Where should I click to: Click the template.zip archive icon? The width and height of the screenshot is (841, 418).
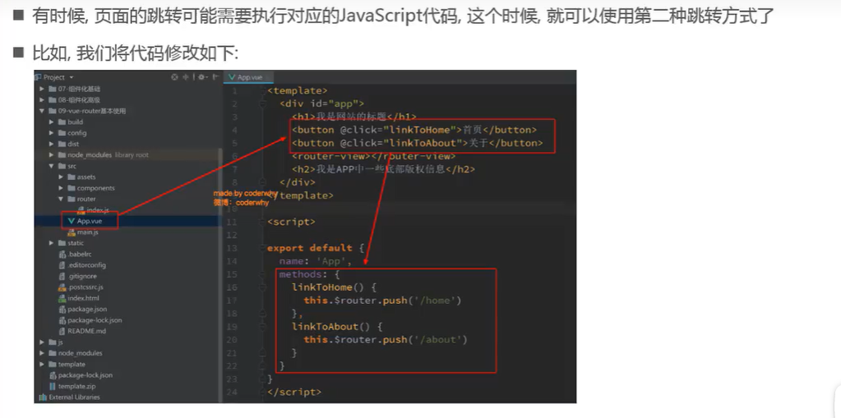point(53,386)
